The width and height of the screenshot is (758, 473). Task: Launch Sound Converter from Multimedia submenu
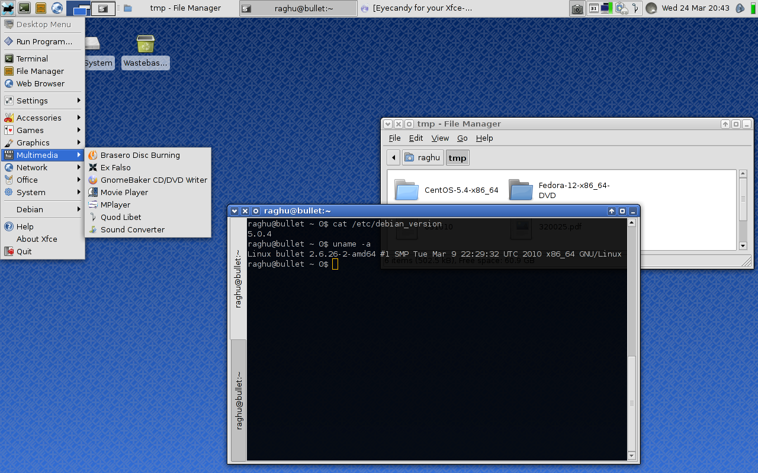click(x=148, y=229)
